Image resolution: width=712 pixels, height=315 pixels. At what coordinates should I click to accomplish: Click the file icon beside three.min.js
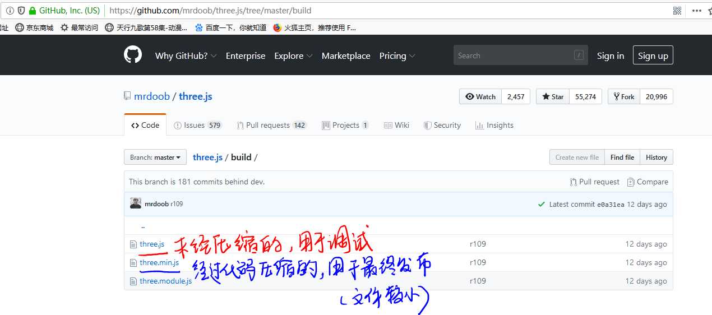(x=133, y=263)
